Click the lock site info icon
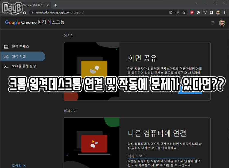Image resolution: width=229 pixels, height=168 pixels. 33,13
